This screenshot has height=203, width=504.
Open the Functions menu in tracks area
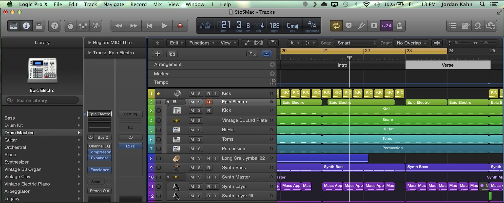(202, 43)
